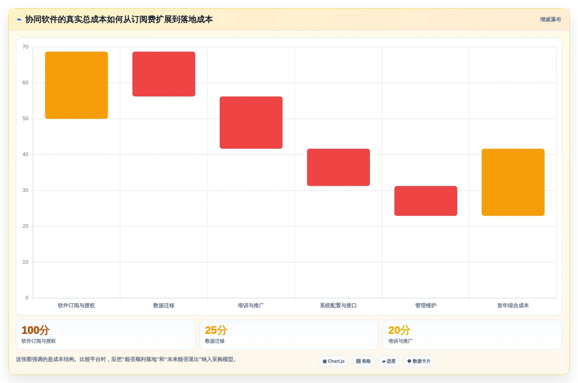The width and height of the screenshot is (578, 383).
Task: Select the 数据卡片 chip
Action: [419, 361]
